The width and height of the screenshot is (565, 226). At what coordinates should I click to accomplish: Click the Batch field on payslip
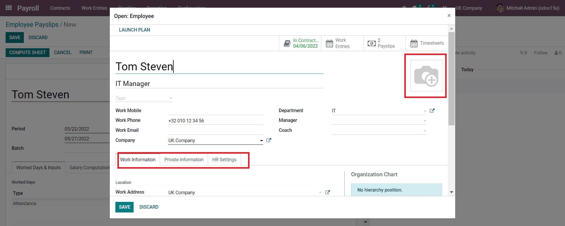pos(87,148)
